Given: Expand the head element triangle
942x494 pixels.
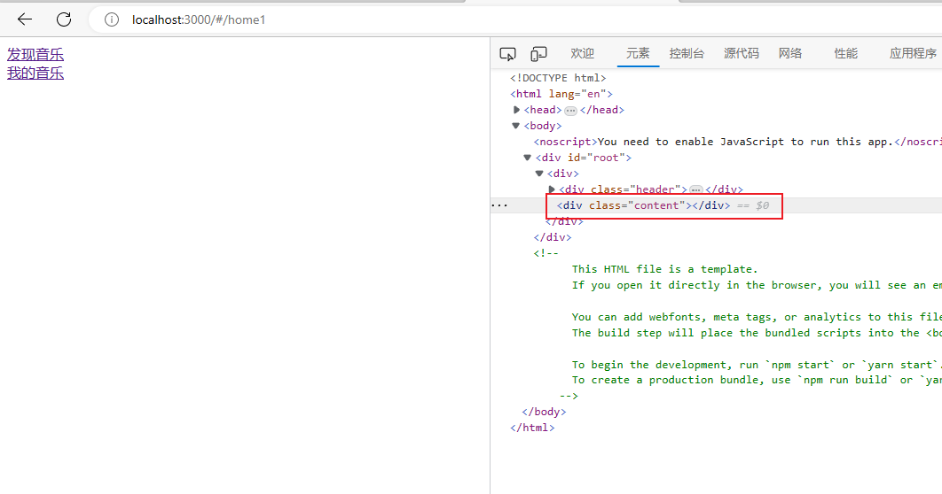Looking at the screenshot, I should [x=516, y=110].
